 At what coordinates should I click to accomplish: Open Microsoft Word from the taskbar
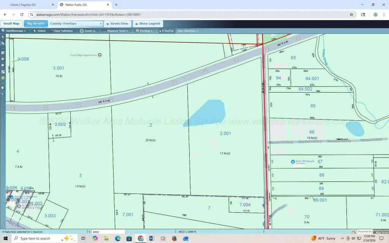tap(152, 238)
